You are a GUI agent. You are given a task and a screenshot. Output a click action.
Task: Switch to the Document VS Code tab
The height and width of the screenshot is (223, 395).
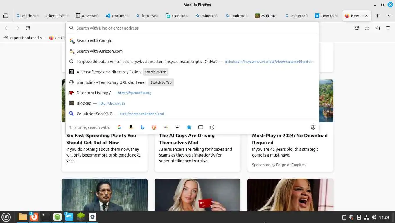click(117, 16)
